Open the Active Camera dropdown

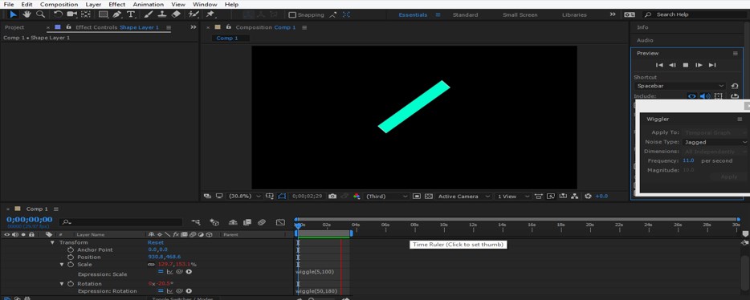464,197
